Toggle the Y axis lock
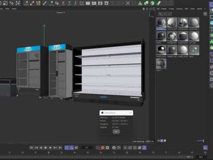 (x=69, y=3)
